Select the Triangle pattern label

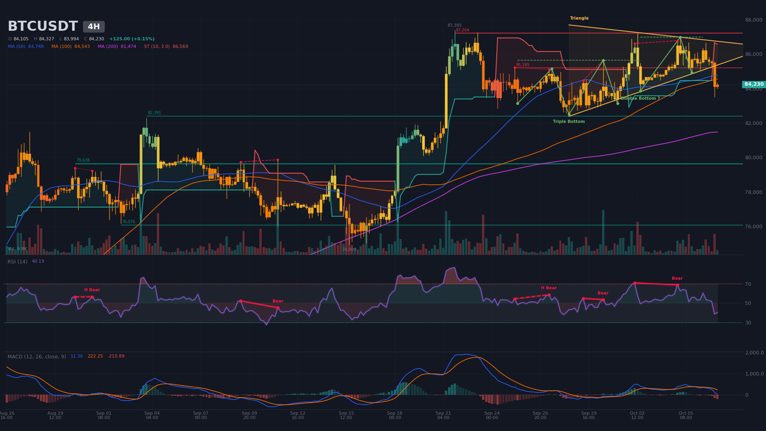pos(579,18)
